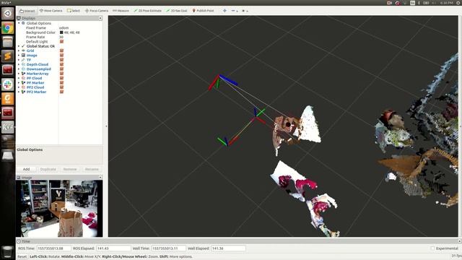The width and height of the screenshot is (462, 260).
Task: Expand the MarkerArray display node
Action: click(x=19, y=74)
